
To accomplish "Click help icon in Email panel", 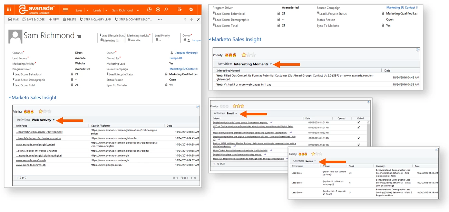I will 368,102.
